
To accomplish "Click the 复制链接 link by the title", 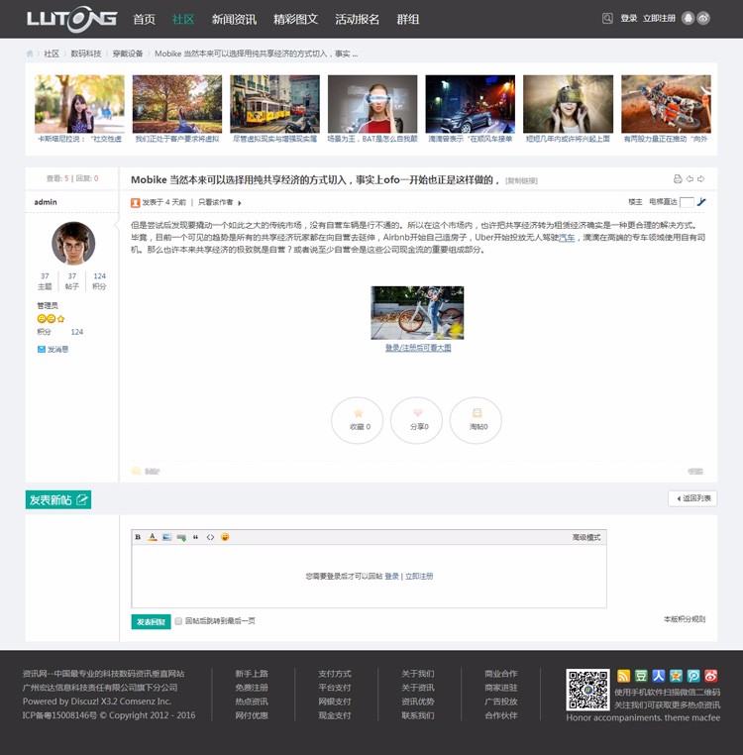I will 521,180.
